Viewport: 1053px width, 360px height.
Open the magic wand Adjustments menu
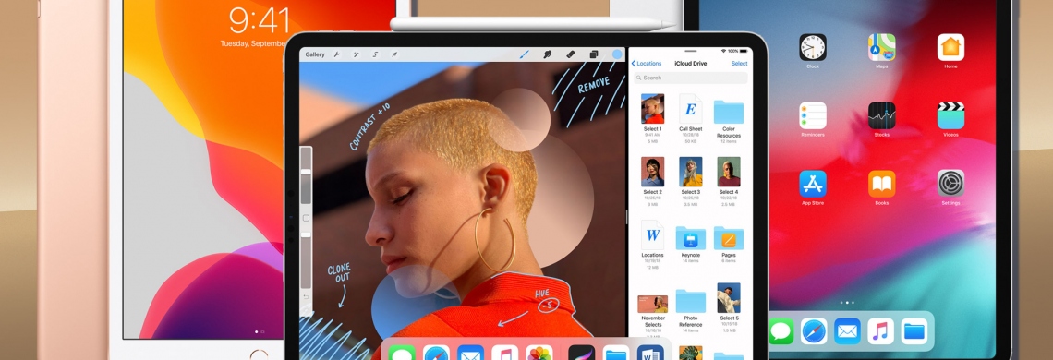[356, 54]
